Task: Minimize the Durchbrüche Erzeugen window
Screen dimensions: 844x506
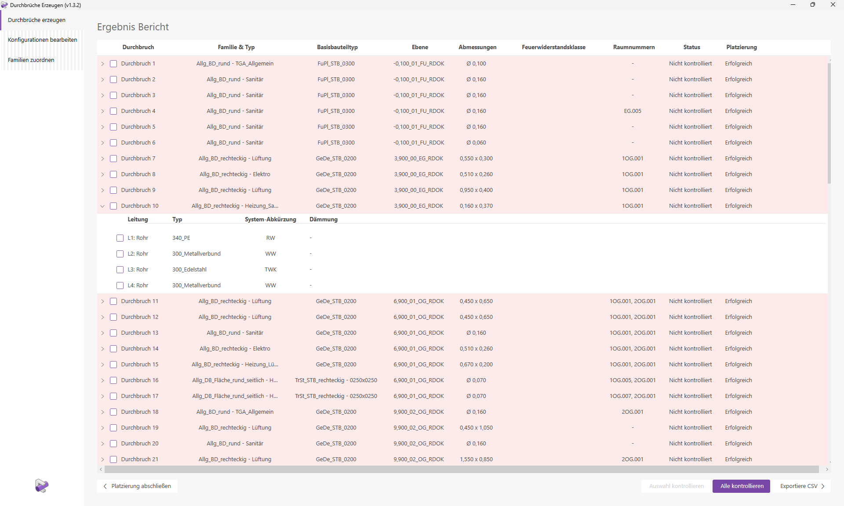Action: pyautogui.click(x=793, y=5)
